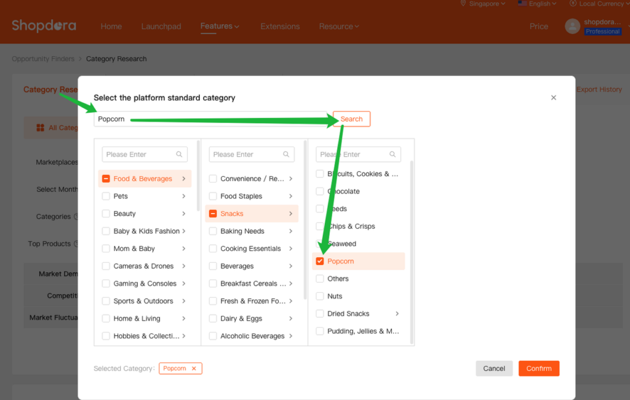Click magnifier icon in third category column
The image size is (630, 400).
pyautogui.click(x=393, y=154)
